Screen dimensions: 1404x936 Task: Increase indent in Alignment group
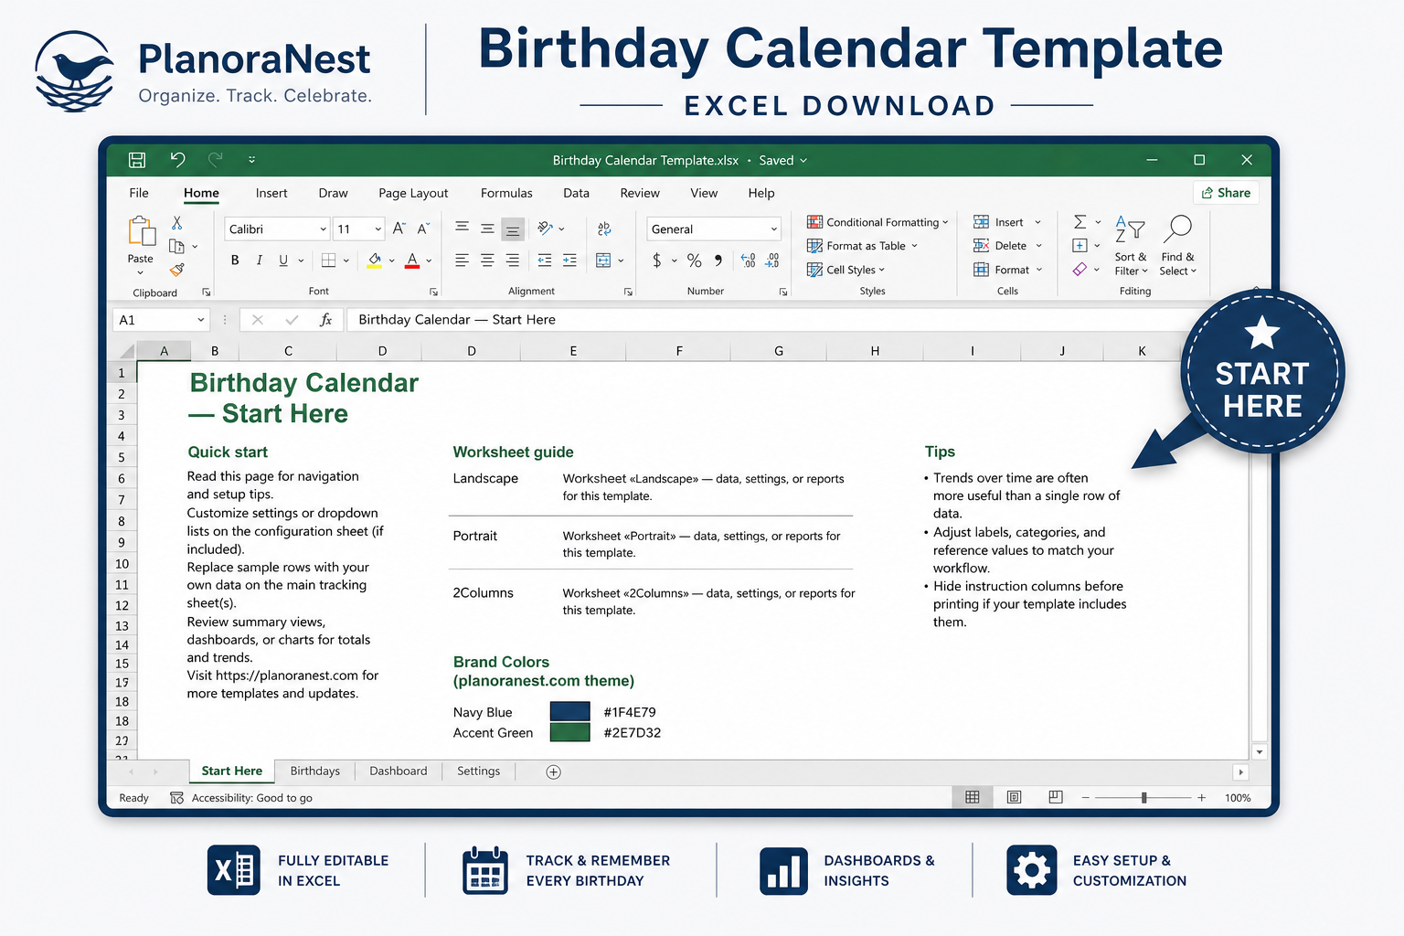click(x=569, y=261)
